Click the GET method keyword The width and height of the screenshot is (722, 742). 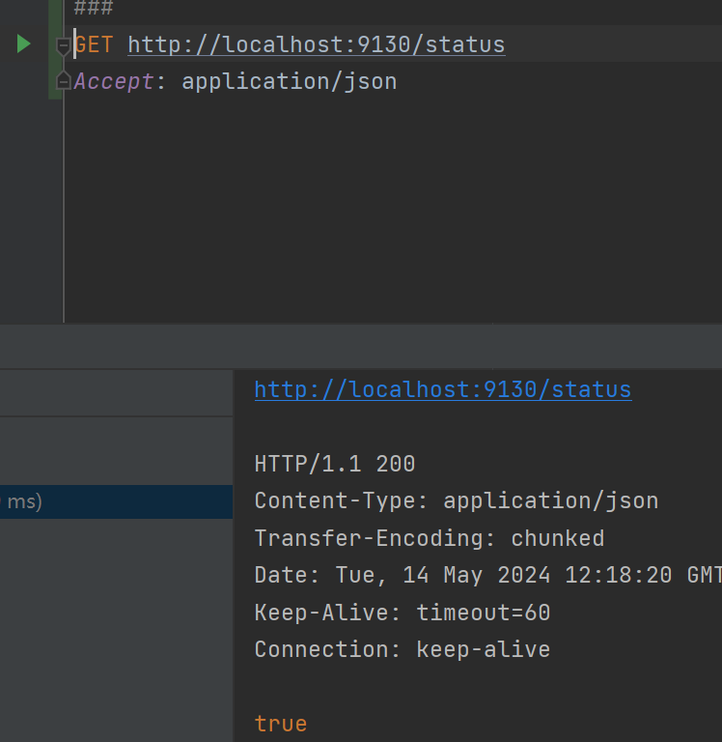[94, 45]
